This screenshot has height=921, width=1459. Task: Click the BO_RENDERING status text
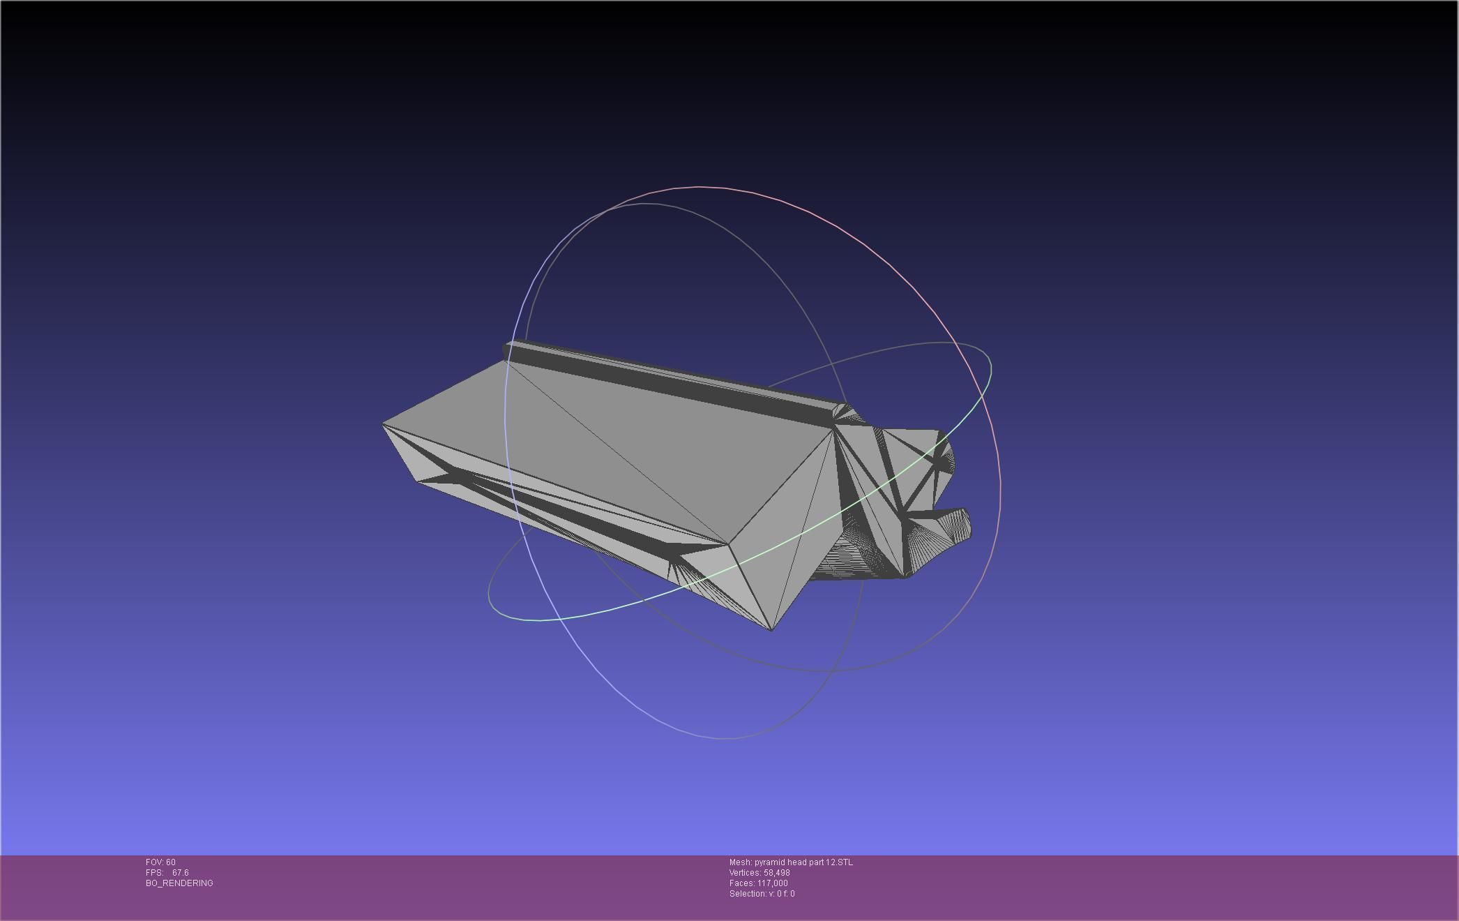tap(179, 883)
